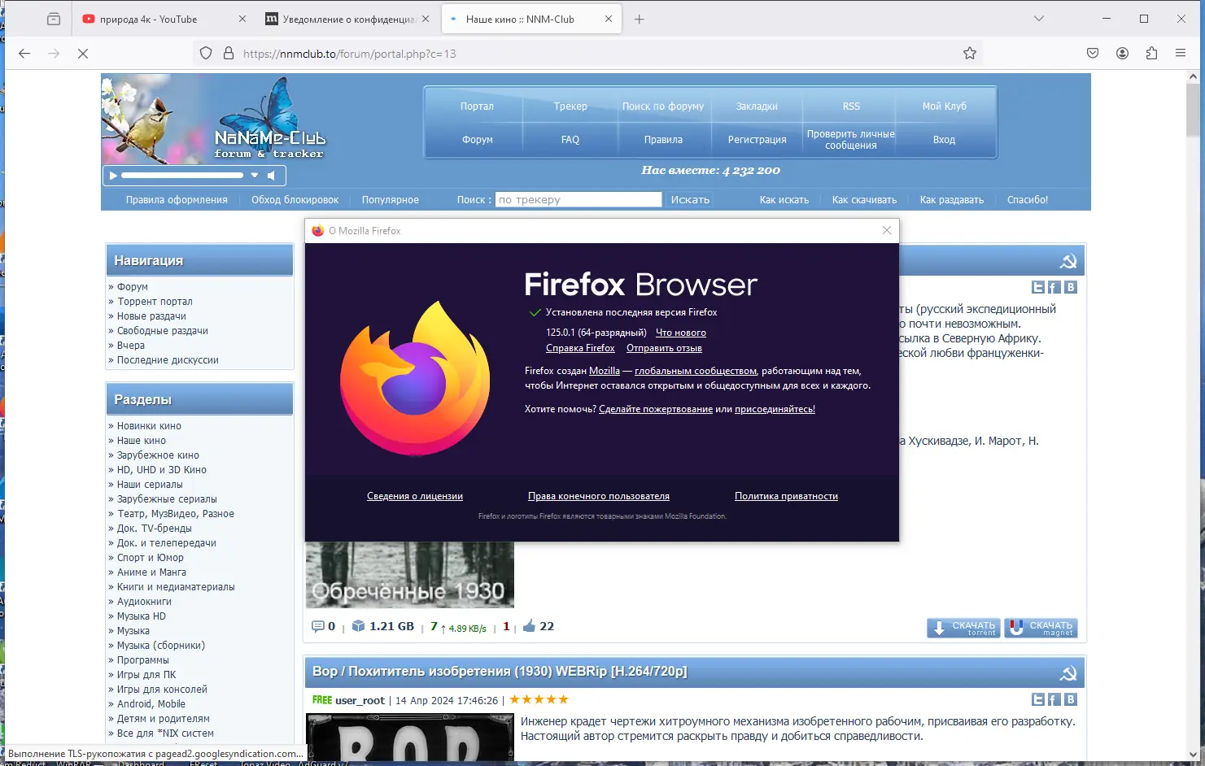The width and height of the screenshot is (1205, 766).
Task: Share the Обречённые post on VK
Action: pos(1071,287)
